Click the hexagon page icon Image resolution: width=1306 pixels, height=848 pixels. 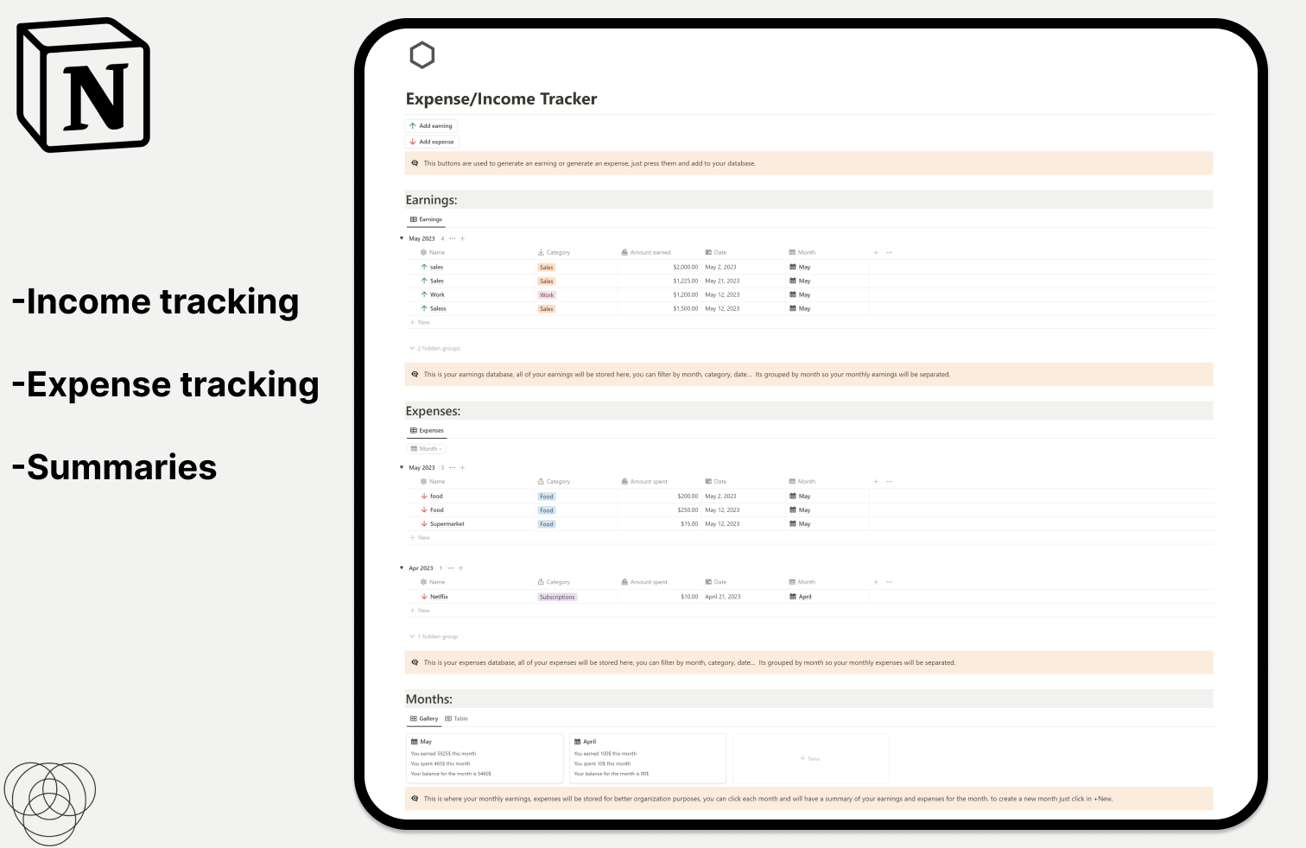pyautogui.click(x=422, y=55)
